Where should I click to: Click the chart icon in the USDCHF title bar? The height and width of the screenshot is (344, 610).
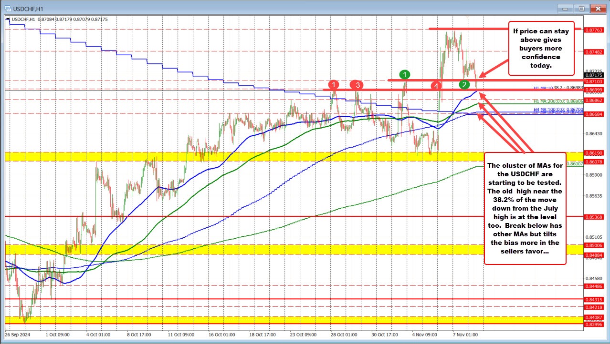(8, 9)
